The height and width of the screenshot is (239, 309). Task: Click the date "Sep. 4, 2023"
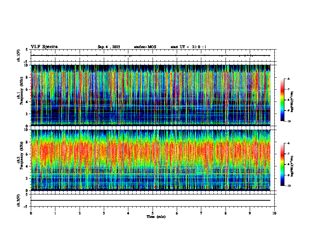point(109,47)
